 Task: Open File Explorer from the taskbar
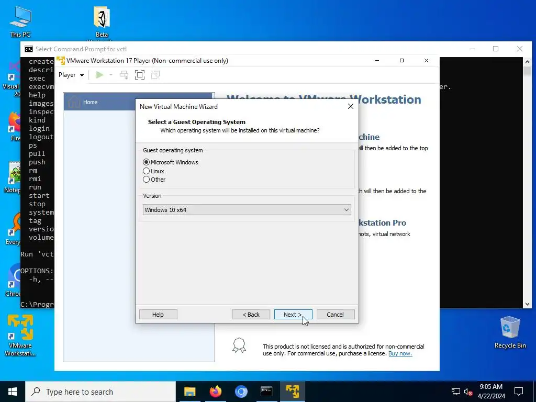pyautogui.click(x=189, y=392)
